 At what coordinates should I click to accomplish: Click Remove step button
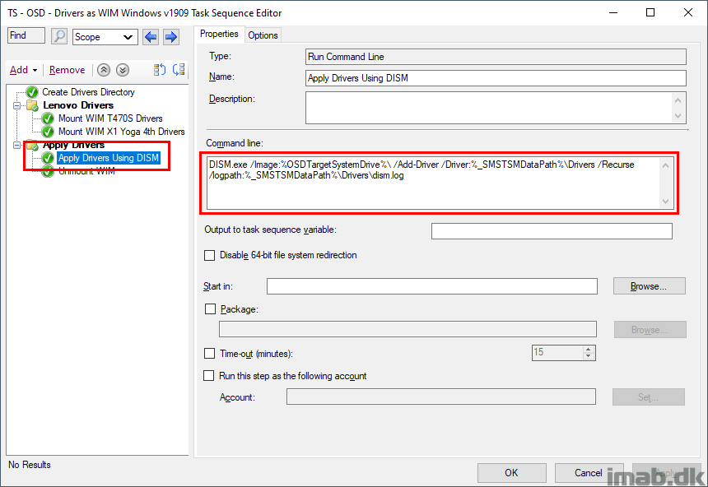click(67, 70)
